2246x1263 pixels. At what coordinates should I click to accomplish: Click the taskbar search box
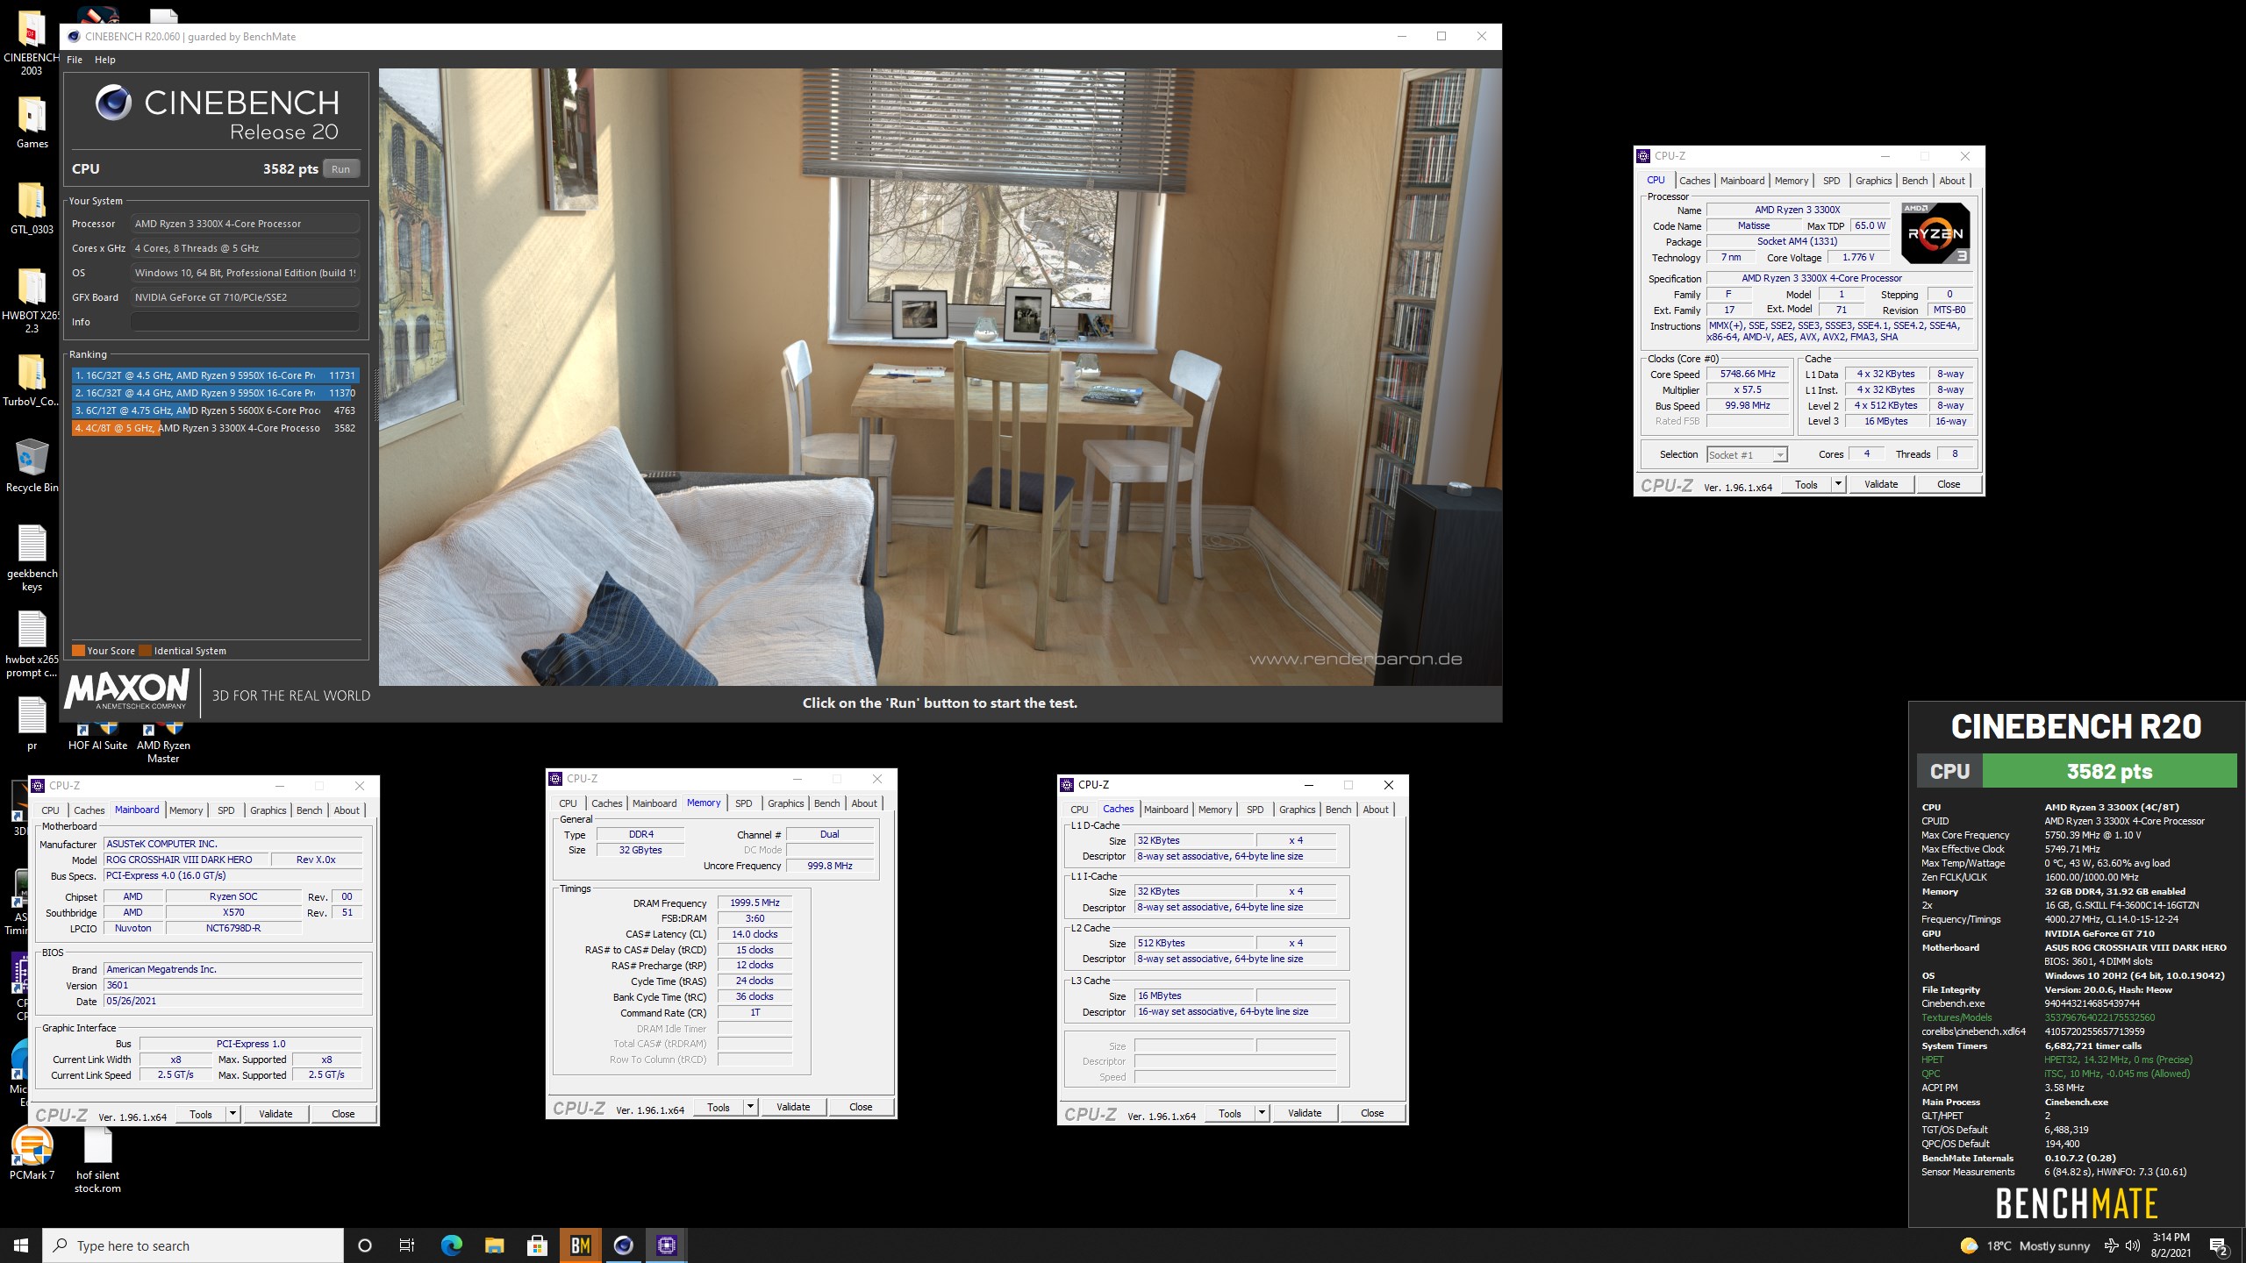click(x=193, y=1245)
